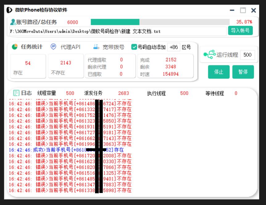This screenshot has width=266, height=205.
Task: Click the 停止 button
Action: [219, 72]
